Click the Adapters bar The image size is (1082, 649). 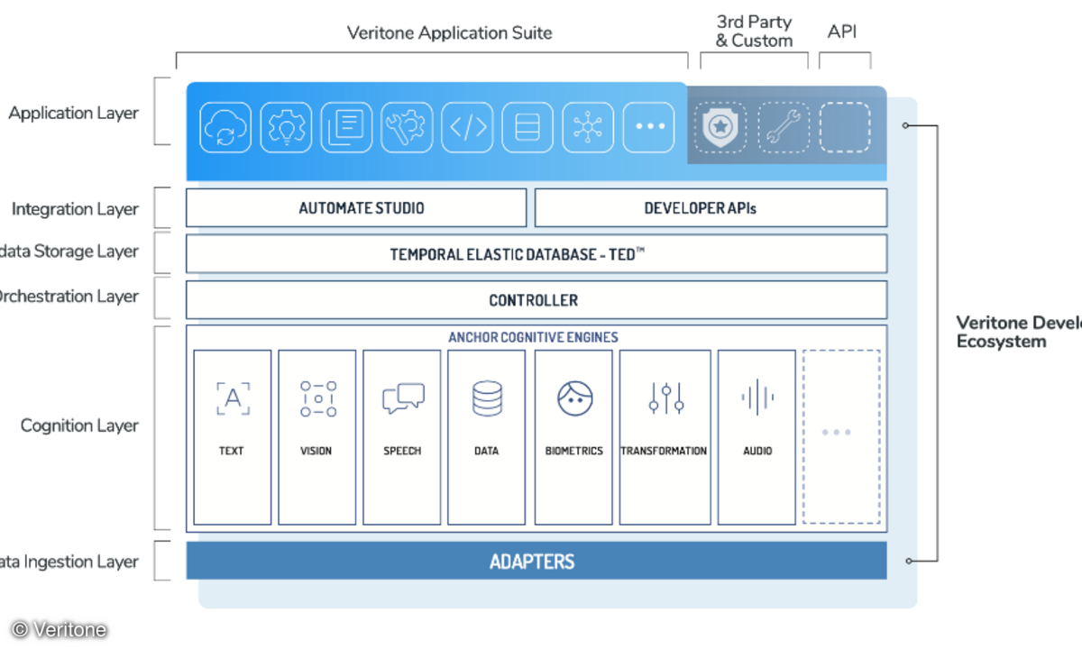tap(536, 561)
